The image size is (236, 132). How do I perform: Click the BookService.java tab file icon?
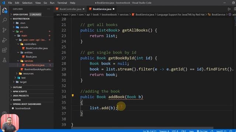point(90,9)
